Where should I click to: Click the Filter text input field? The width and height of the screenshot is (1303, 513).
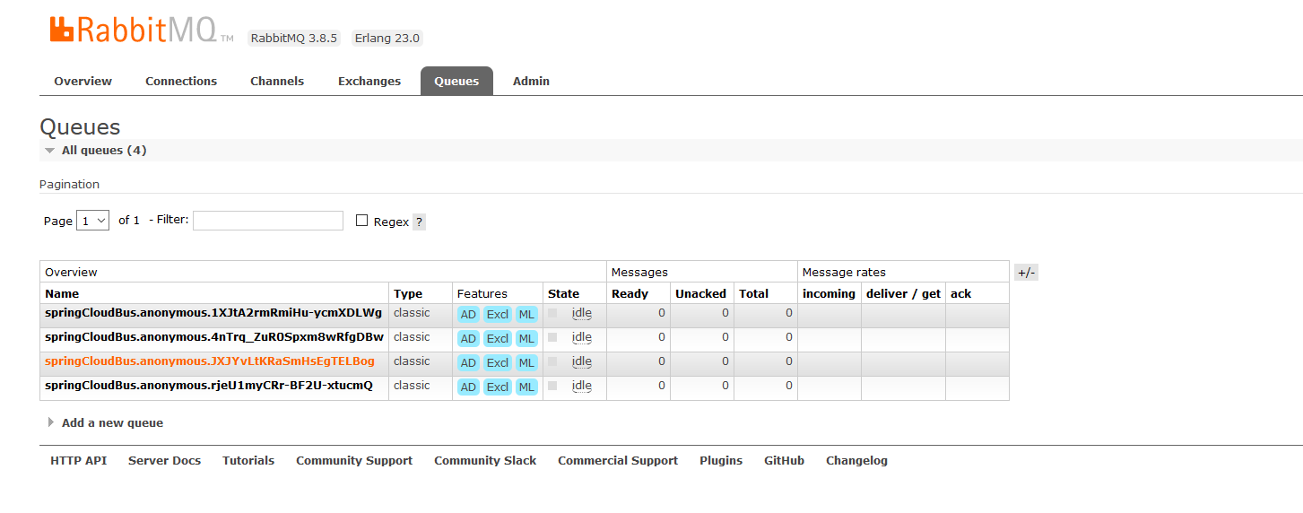click(x=267, y=221)
